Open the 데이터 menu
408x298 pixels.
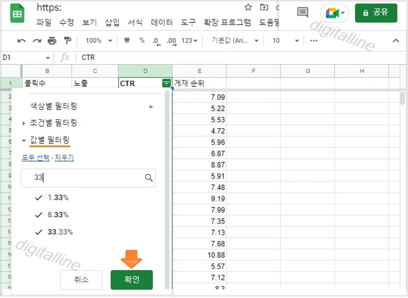click(161, 23)
